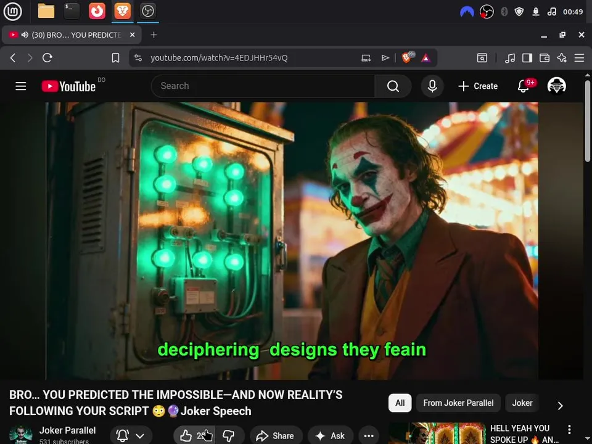Open the search tabs toolbar button
592x444 pixels.
coord(482,58)
